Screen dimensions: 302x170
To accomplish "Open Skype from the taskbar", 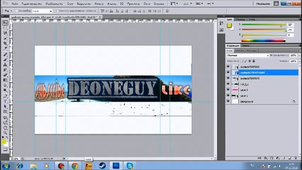I will click(x=130, y=166).
